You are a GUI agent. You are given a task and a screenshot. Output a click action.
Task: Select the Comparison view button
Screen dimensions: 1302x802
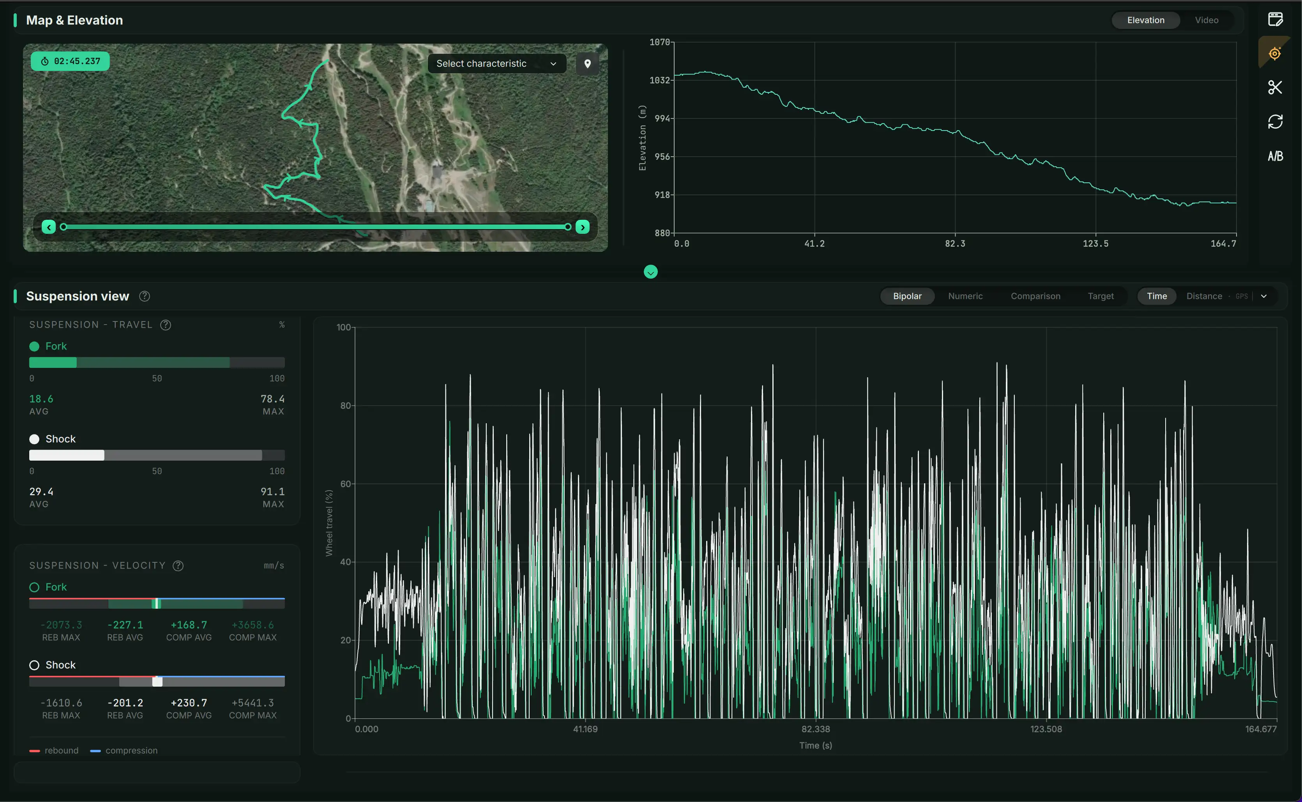point(1035,296)
